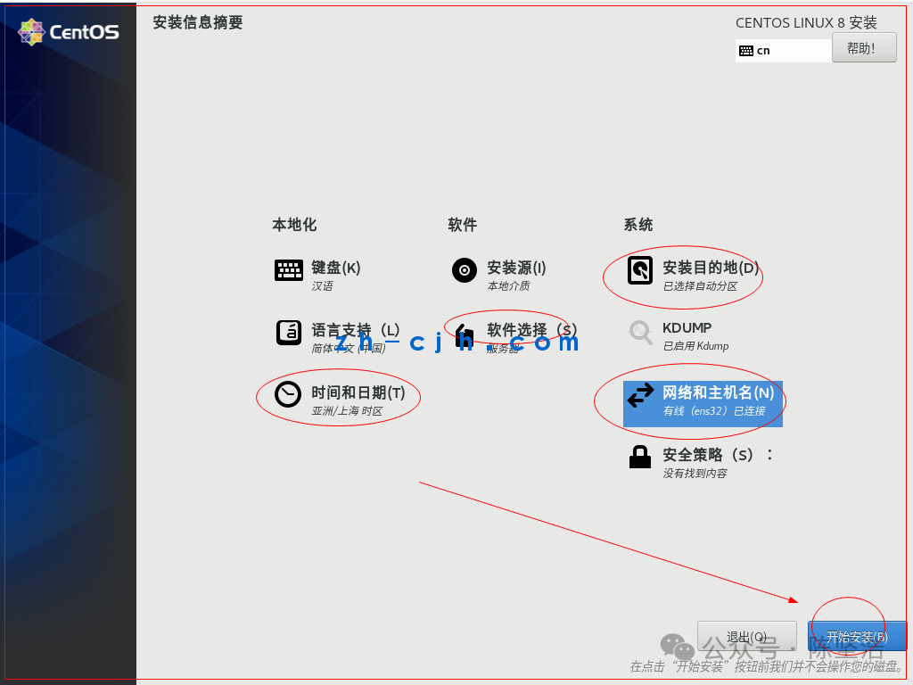Viewport: 913px width, 685px height.
Task: Open 安装目的地(D) configuration label
Action: click(x=711, y=268)
